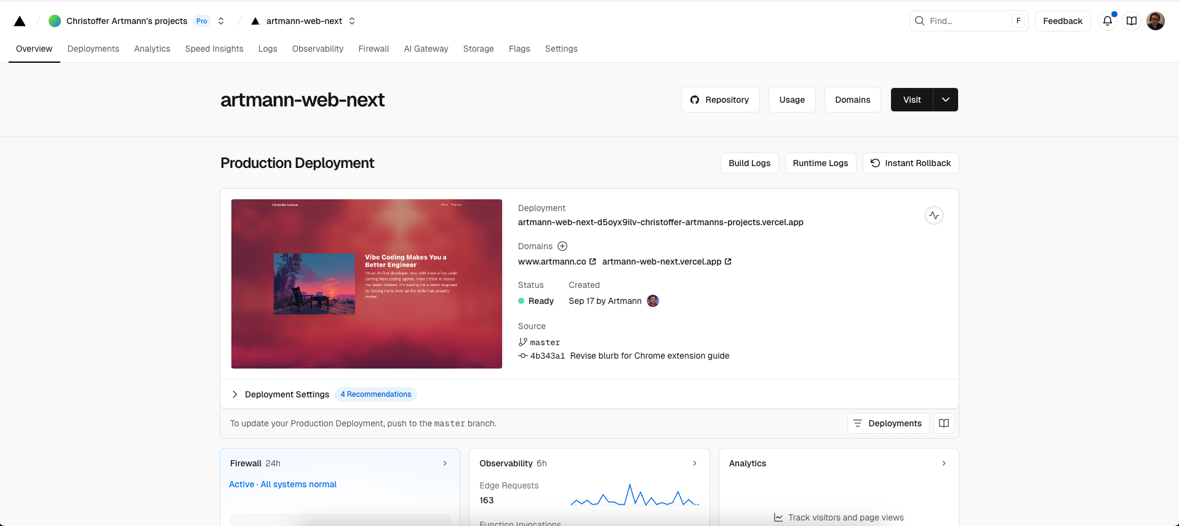Click Active · All systems normal link
This screenshot has width=1179, height=526.
click(x=283, y=484)
